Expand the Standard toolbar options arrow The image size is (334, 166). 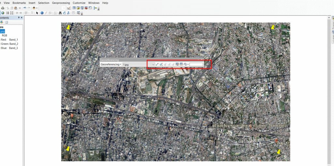click(x=99, y=9)
